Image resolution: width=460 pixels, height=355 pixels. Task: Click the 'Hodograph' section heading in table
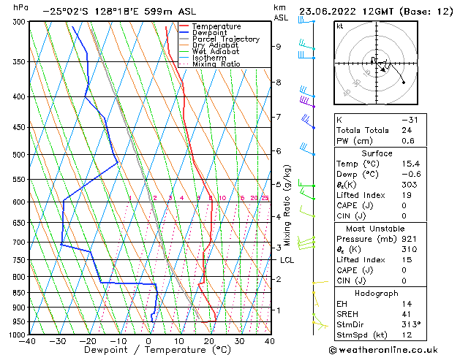(377, 294)
